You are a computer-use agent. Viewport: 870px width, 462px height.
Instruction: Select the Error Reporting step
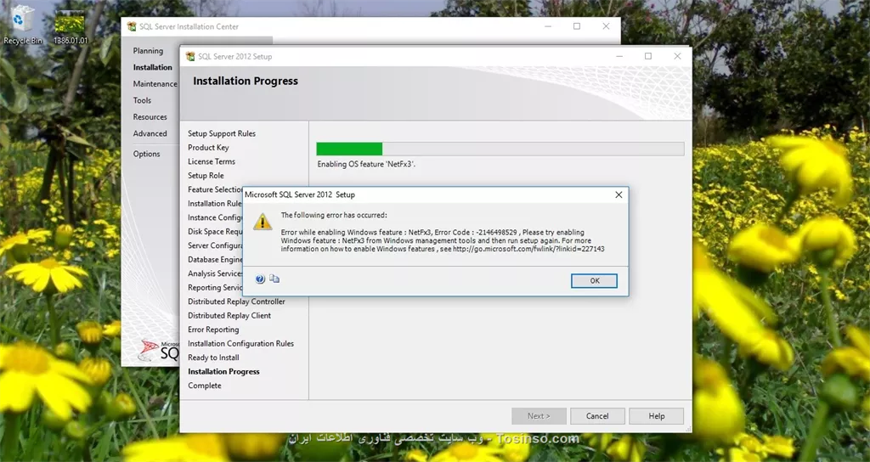click(x=213, y=330)
